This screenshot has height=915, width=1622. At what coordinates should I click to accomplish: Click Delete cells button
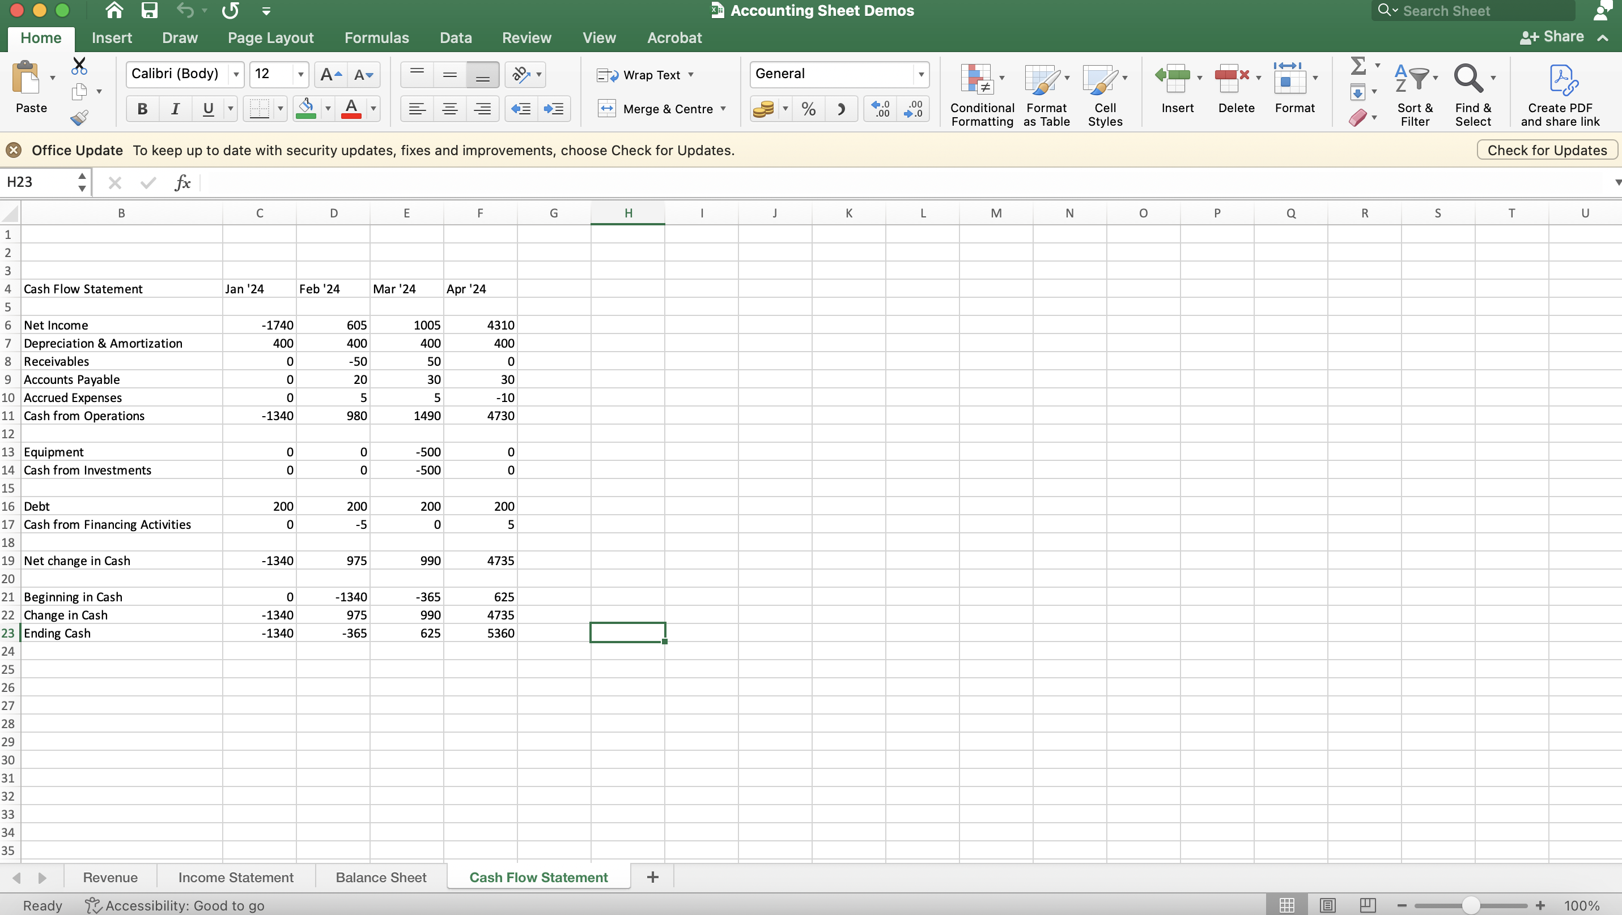(1236, 89)
